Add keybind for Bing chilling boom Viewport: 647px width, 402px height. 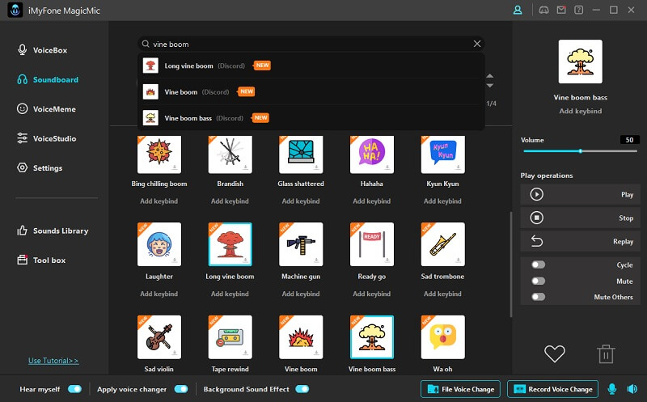(x=159, y=201)
